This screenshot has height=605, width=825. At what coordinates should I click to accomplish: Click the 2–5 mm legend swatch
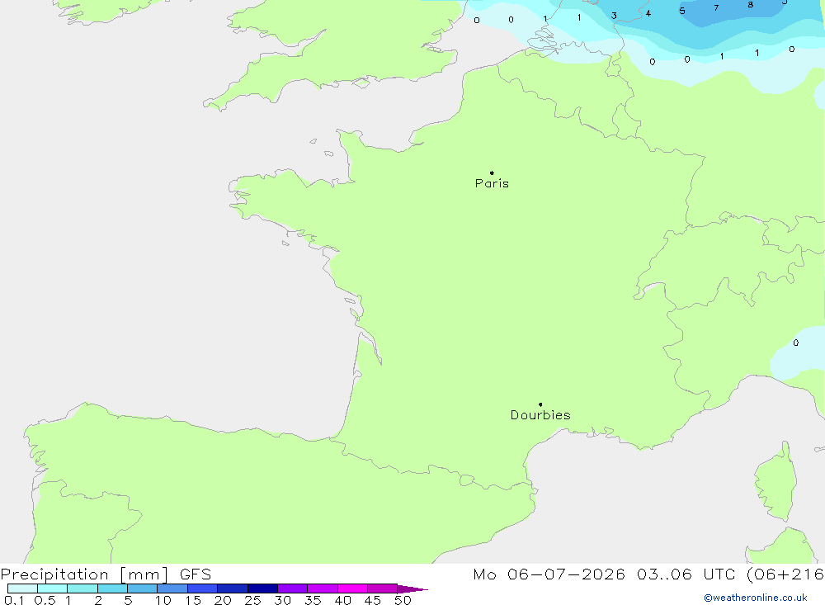(x=112, y=588)
